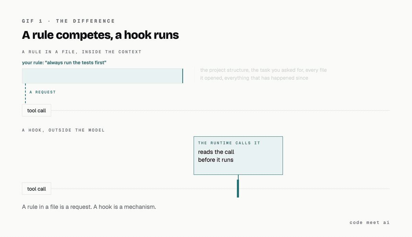Click the teal cursor line ending the rule bar
The image size is (412, 237).
(183, 76)
